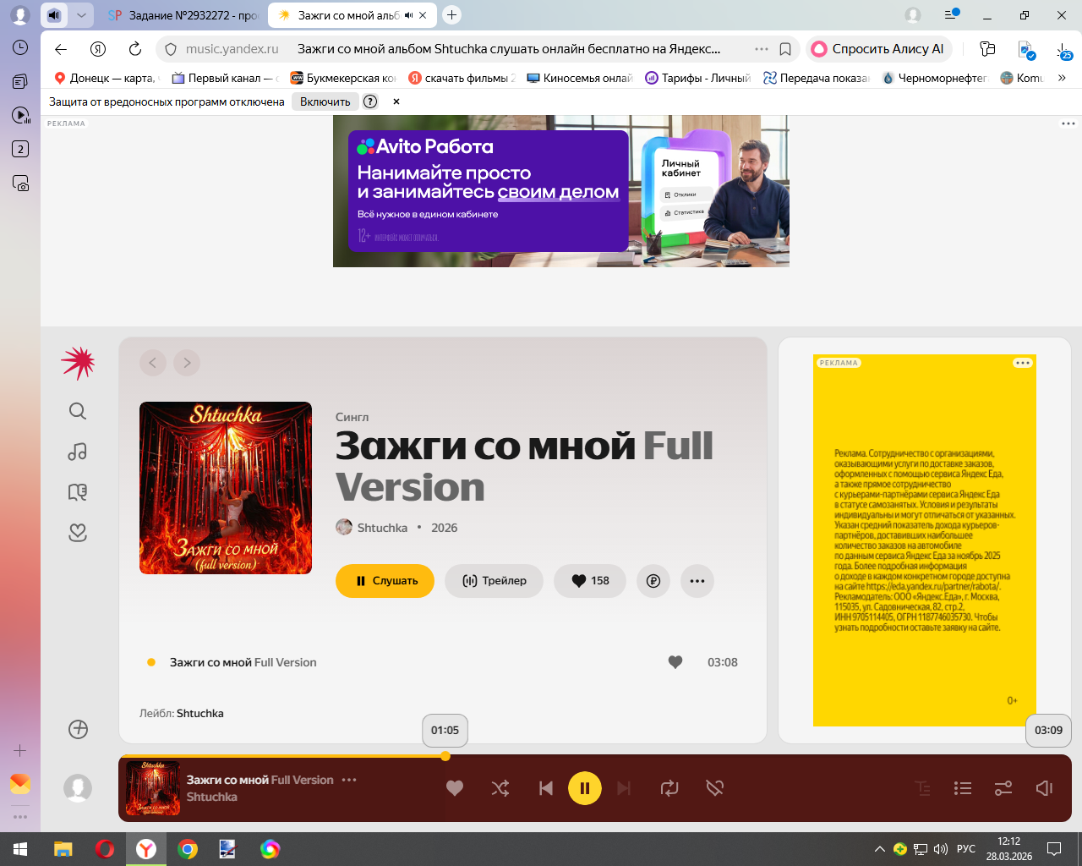Open search in Yandex Music sidebar

(x=78, y=411)
